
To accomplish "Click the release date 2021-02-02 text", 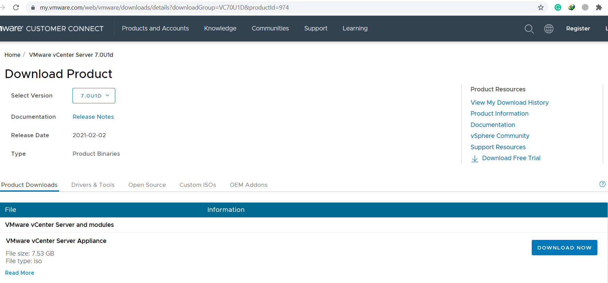I will tap(89, 135).
